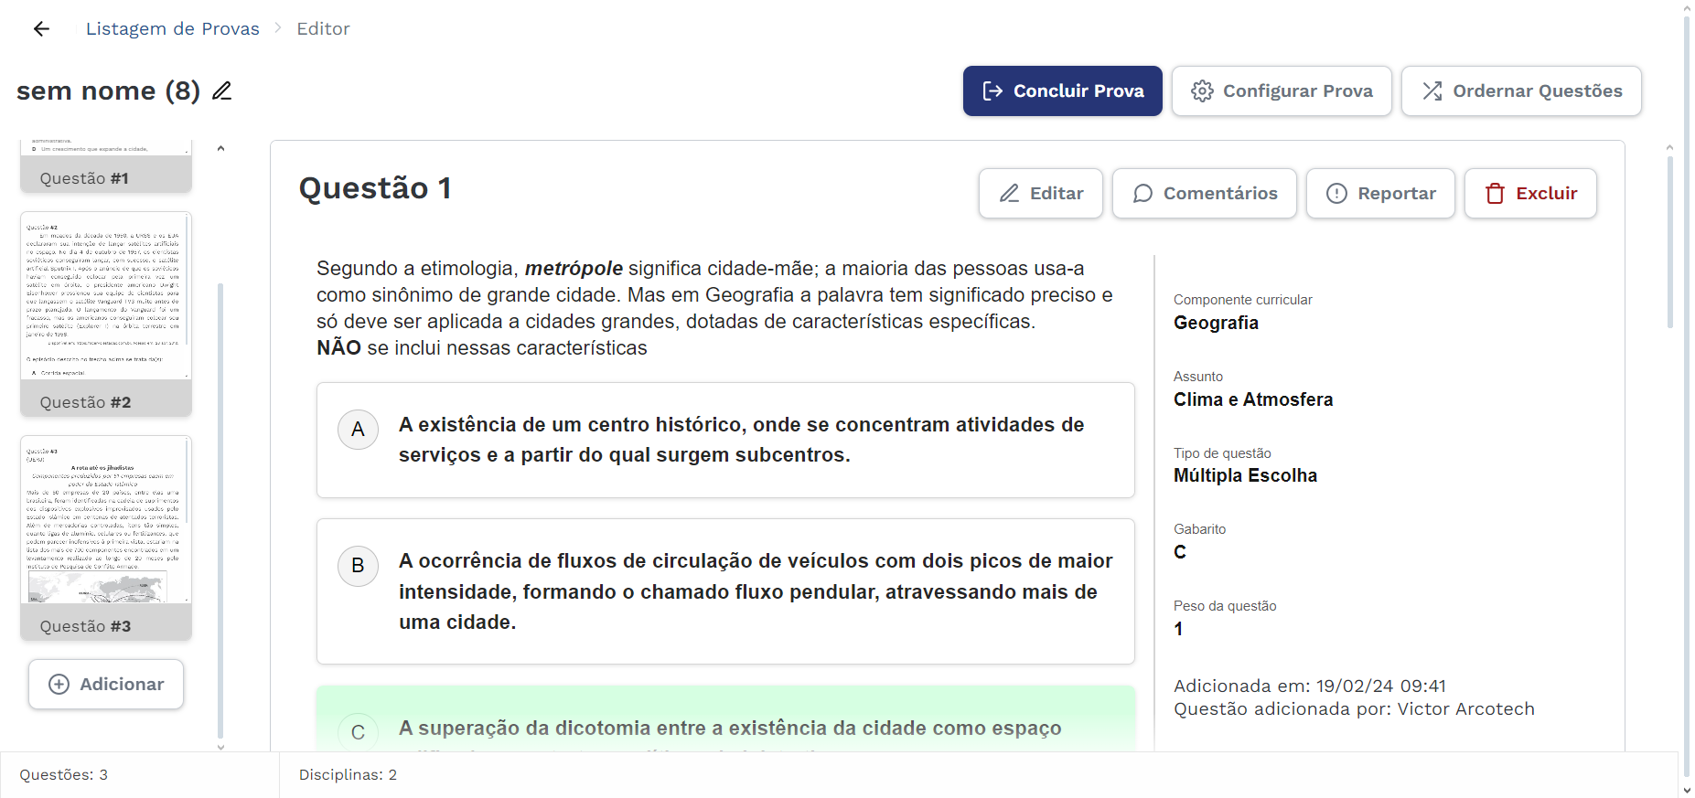Click the Editar question button

[1040, 193]
